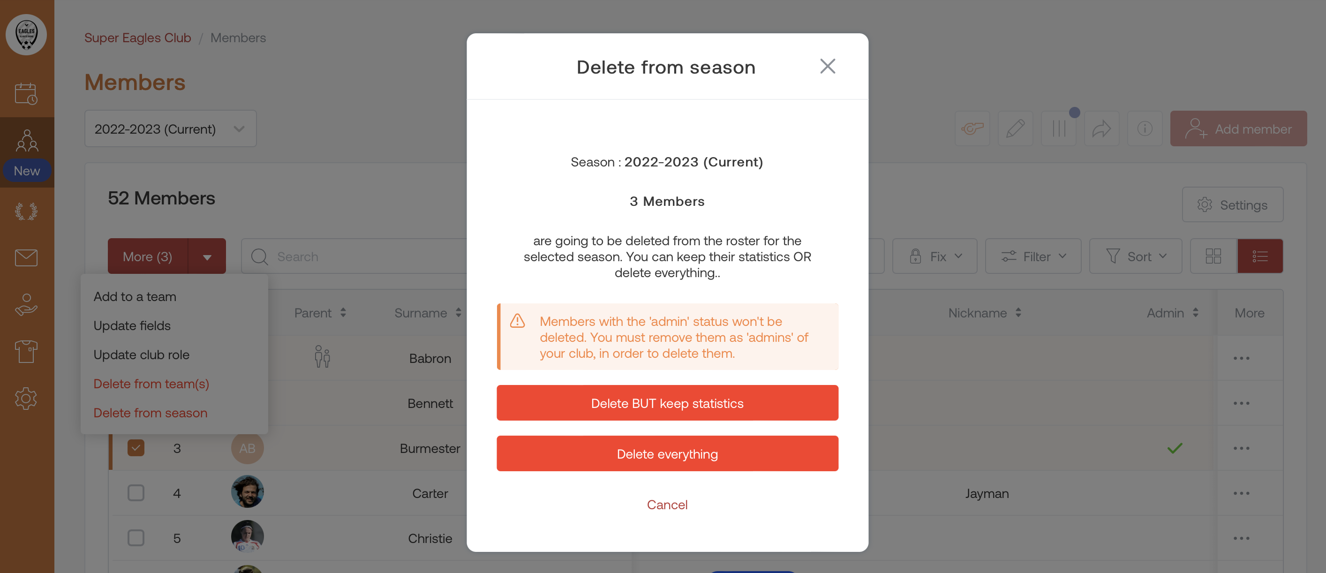Open the jersey shirt sidebar icon

pyautogui.click(x=26, y=352)
